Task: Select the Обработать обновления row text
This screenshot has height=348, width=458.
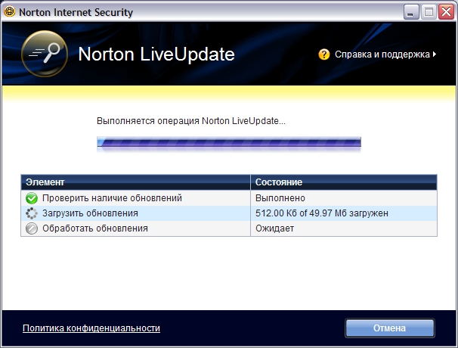Action: 95,228
